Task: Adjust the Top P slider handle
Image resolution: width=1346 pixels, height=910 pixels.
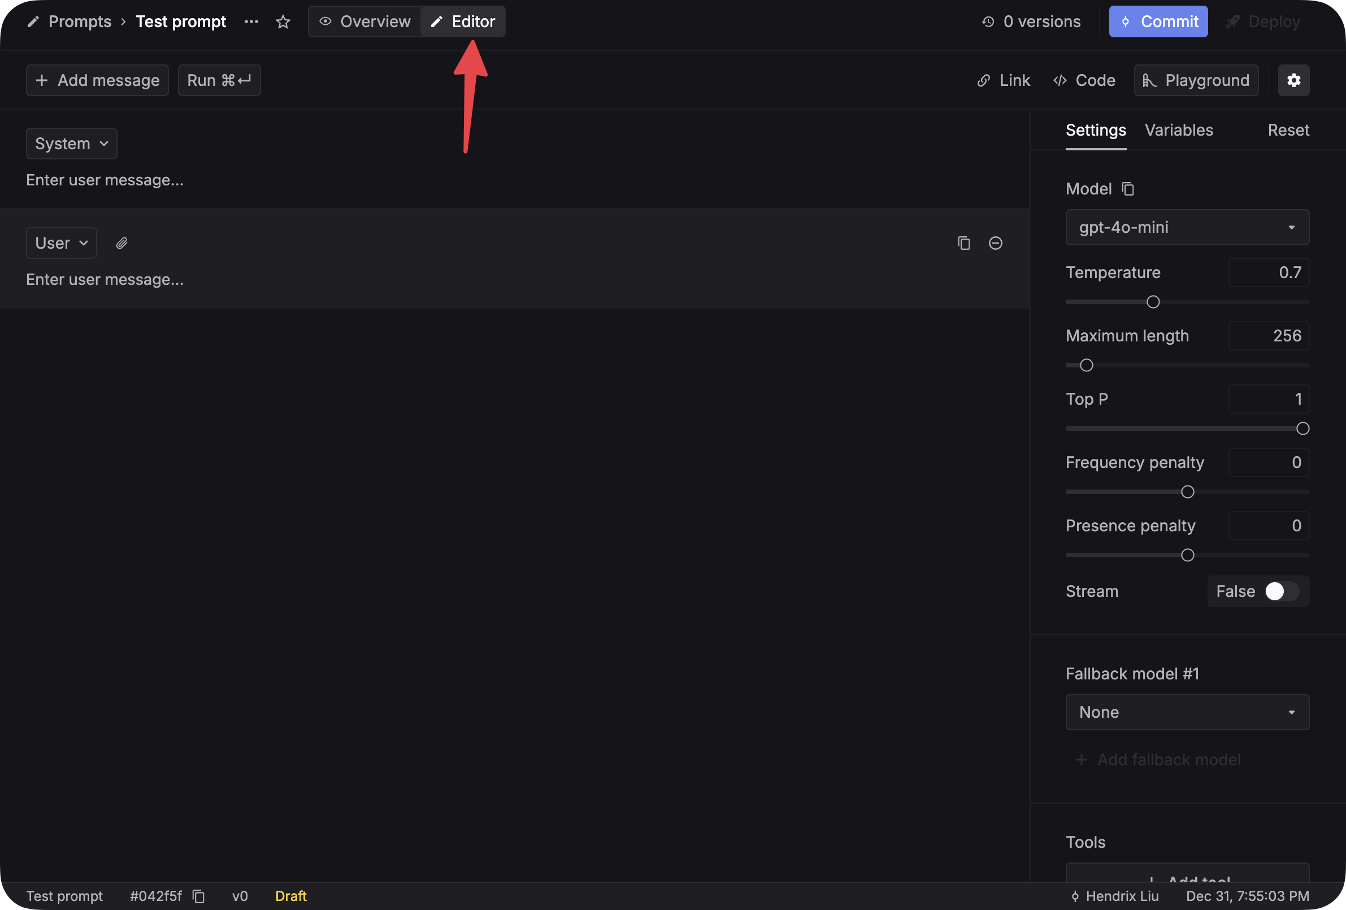Action: pos(1302,428)
